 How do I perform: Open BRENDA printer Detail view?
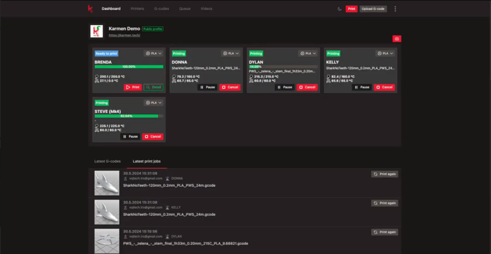click(153, 88)
